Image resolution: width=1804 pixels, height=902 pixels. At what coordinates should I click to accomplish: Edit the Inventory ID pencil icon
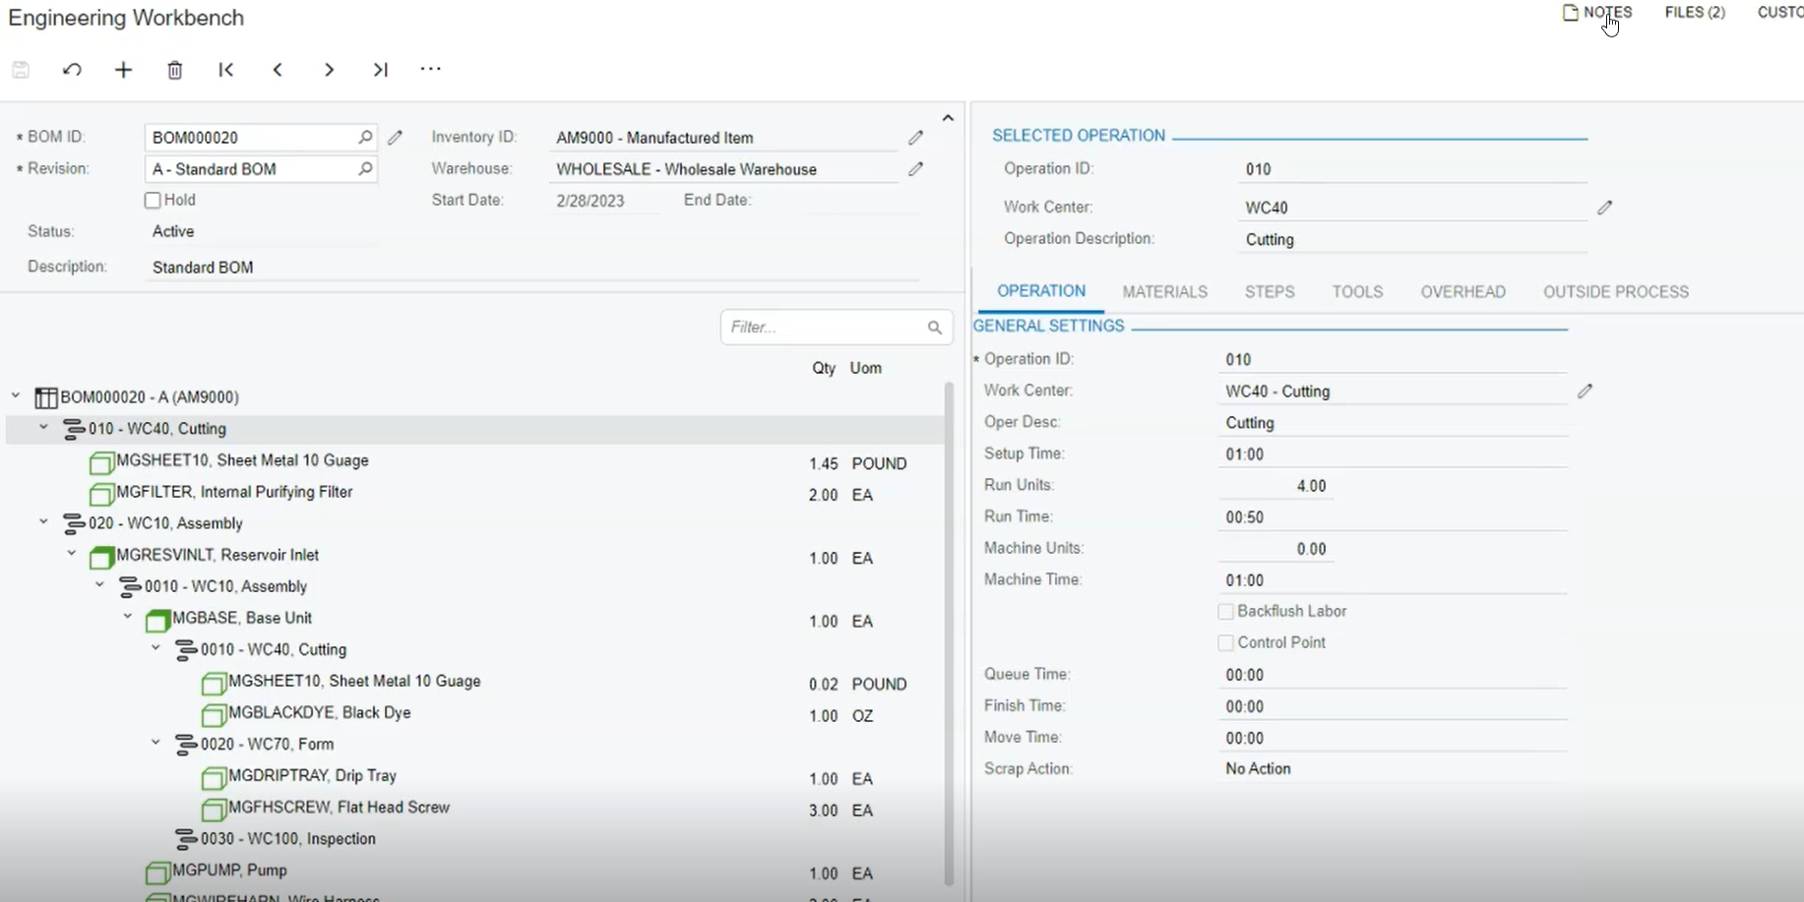(915, 138)
